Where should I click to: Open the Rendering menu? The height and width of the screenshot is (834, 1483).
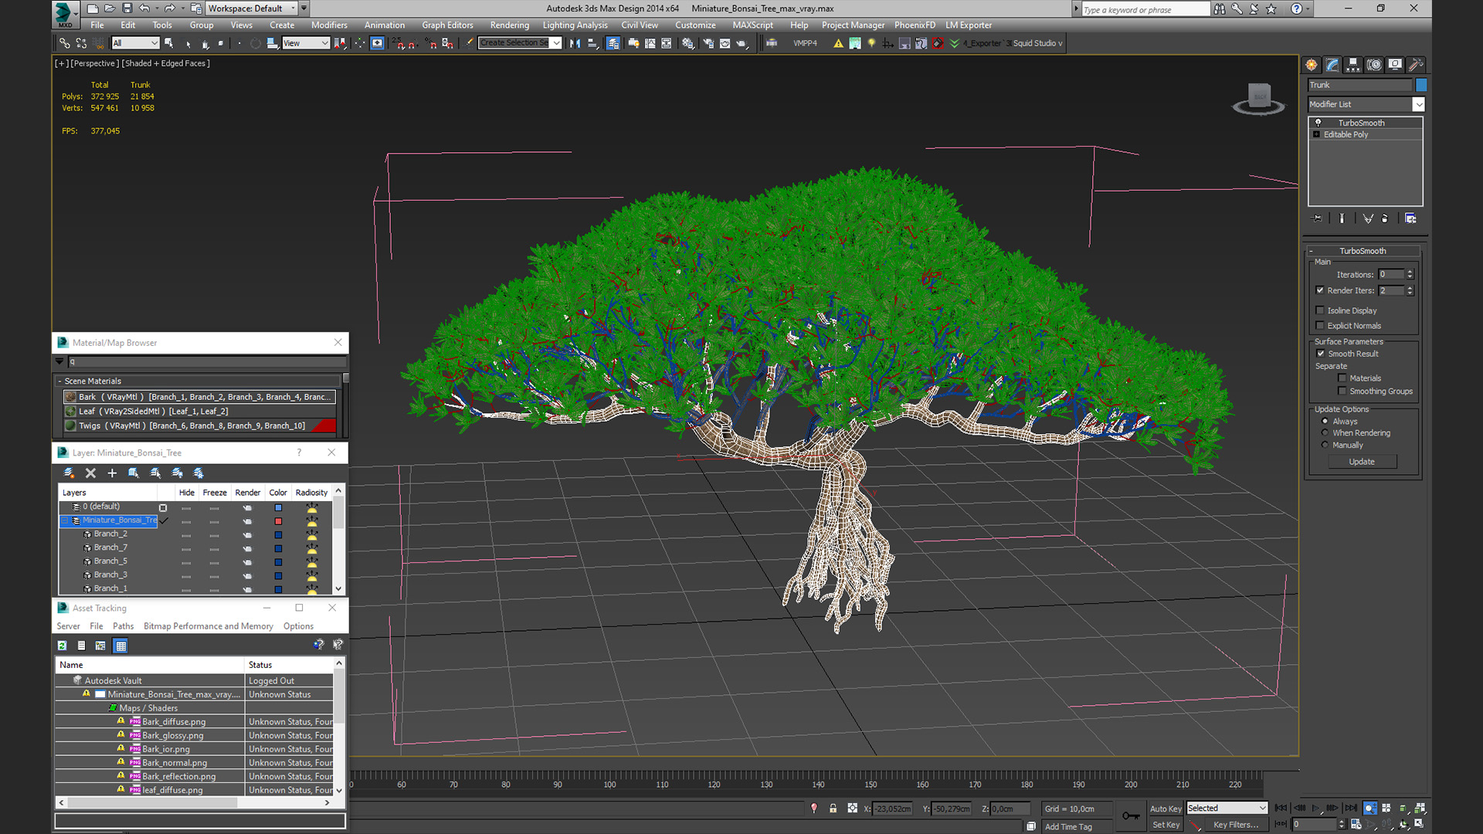click(509, 25)
